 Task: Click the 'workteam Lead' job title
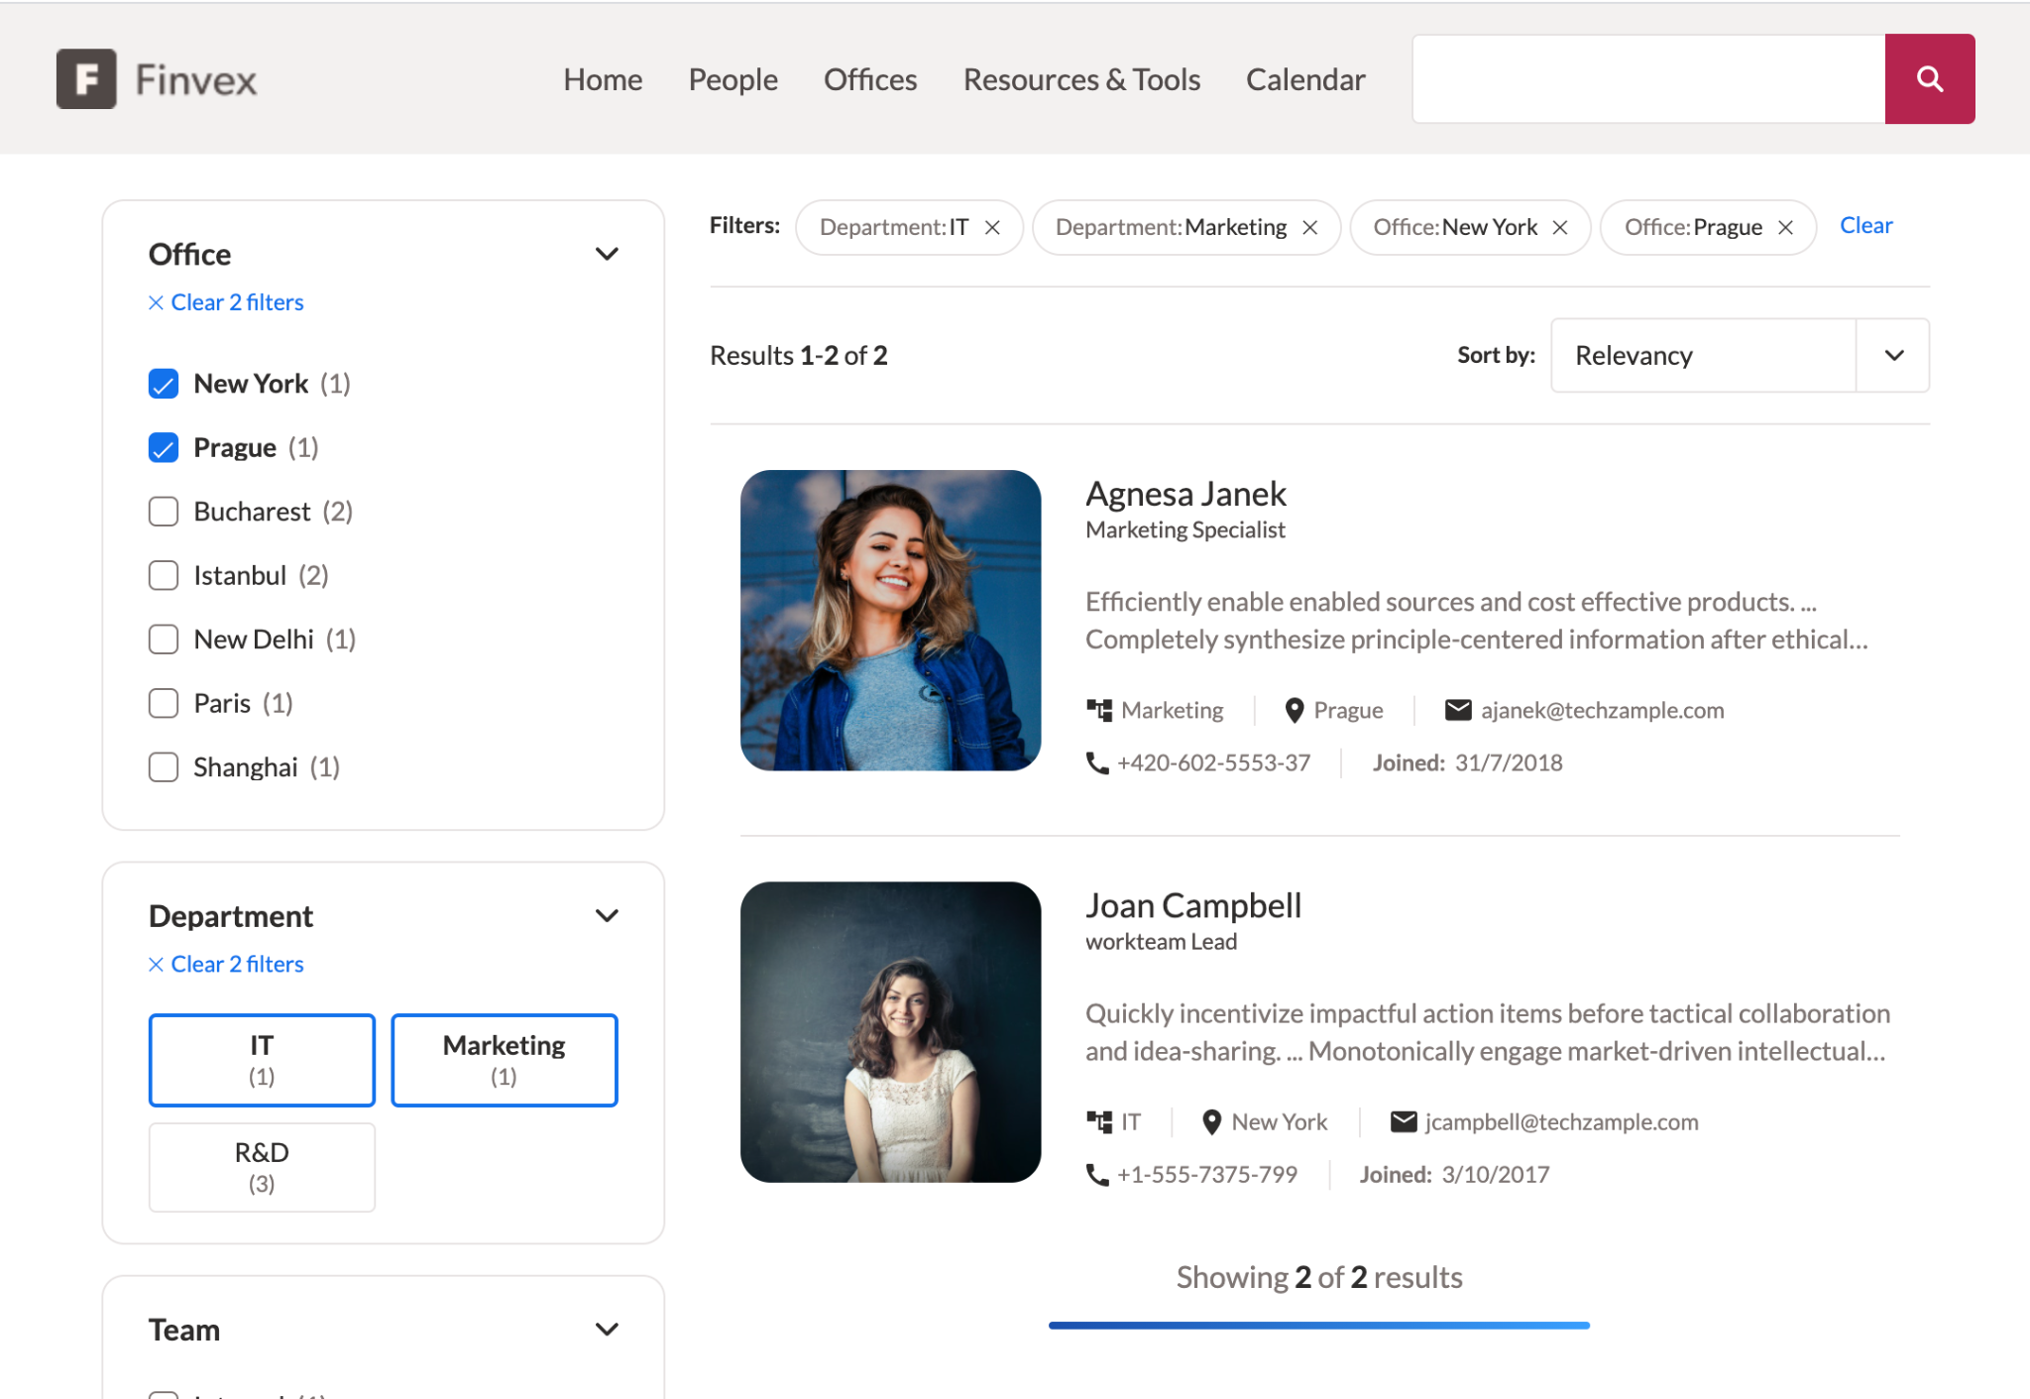click(1161, 942)
